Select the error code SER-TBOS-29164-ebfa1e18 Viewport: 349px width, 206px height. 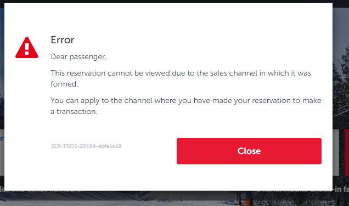86,146
